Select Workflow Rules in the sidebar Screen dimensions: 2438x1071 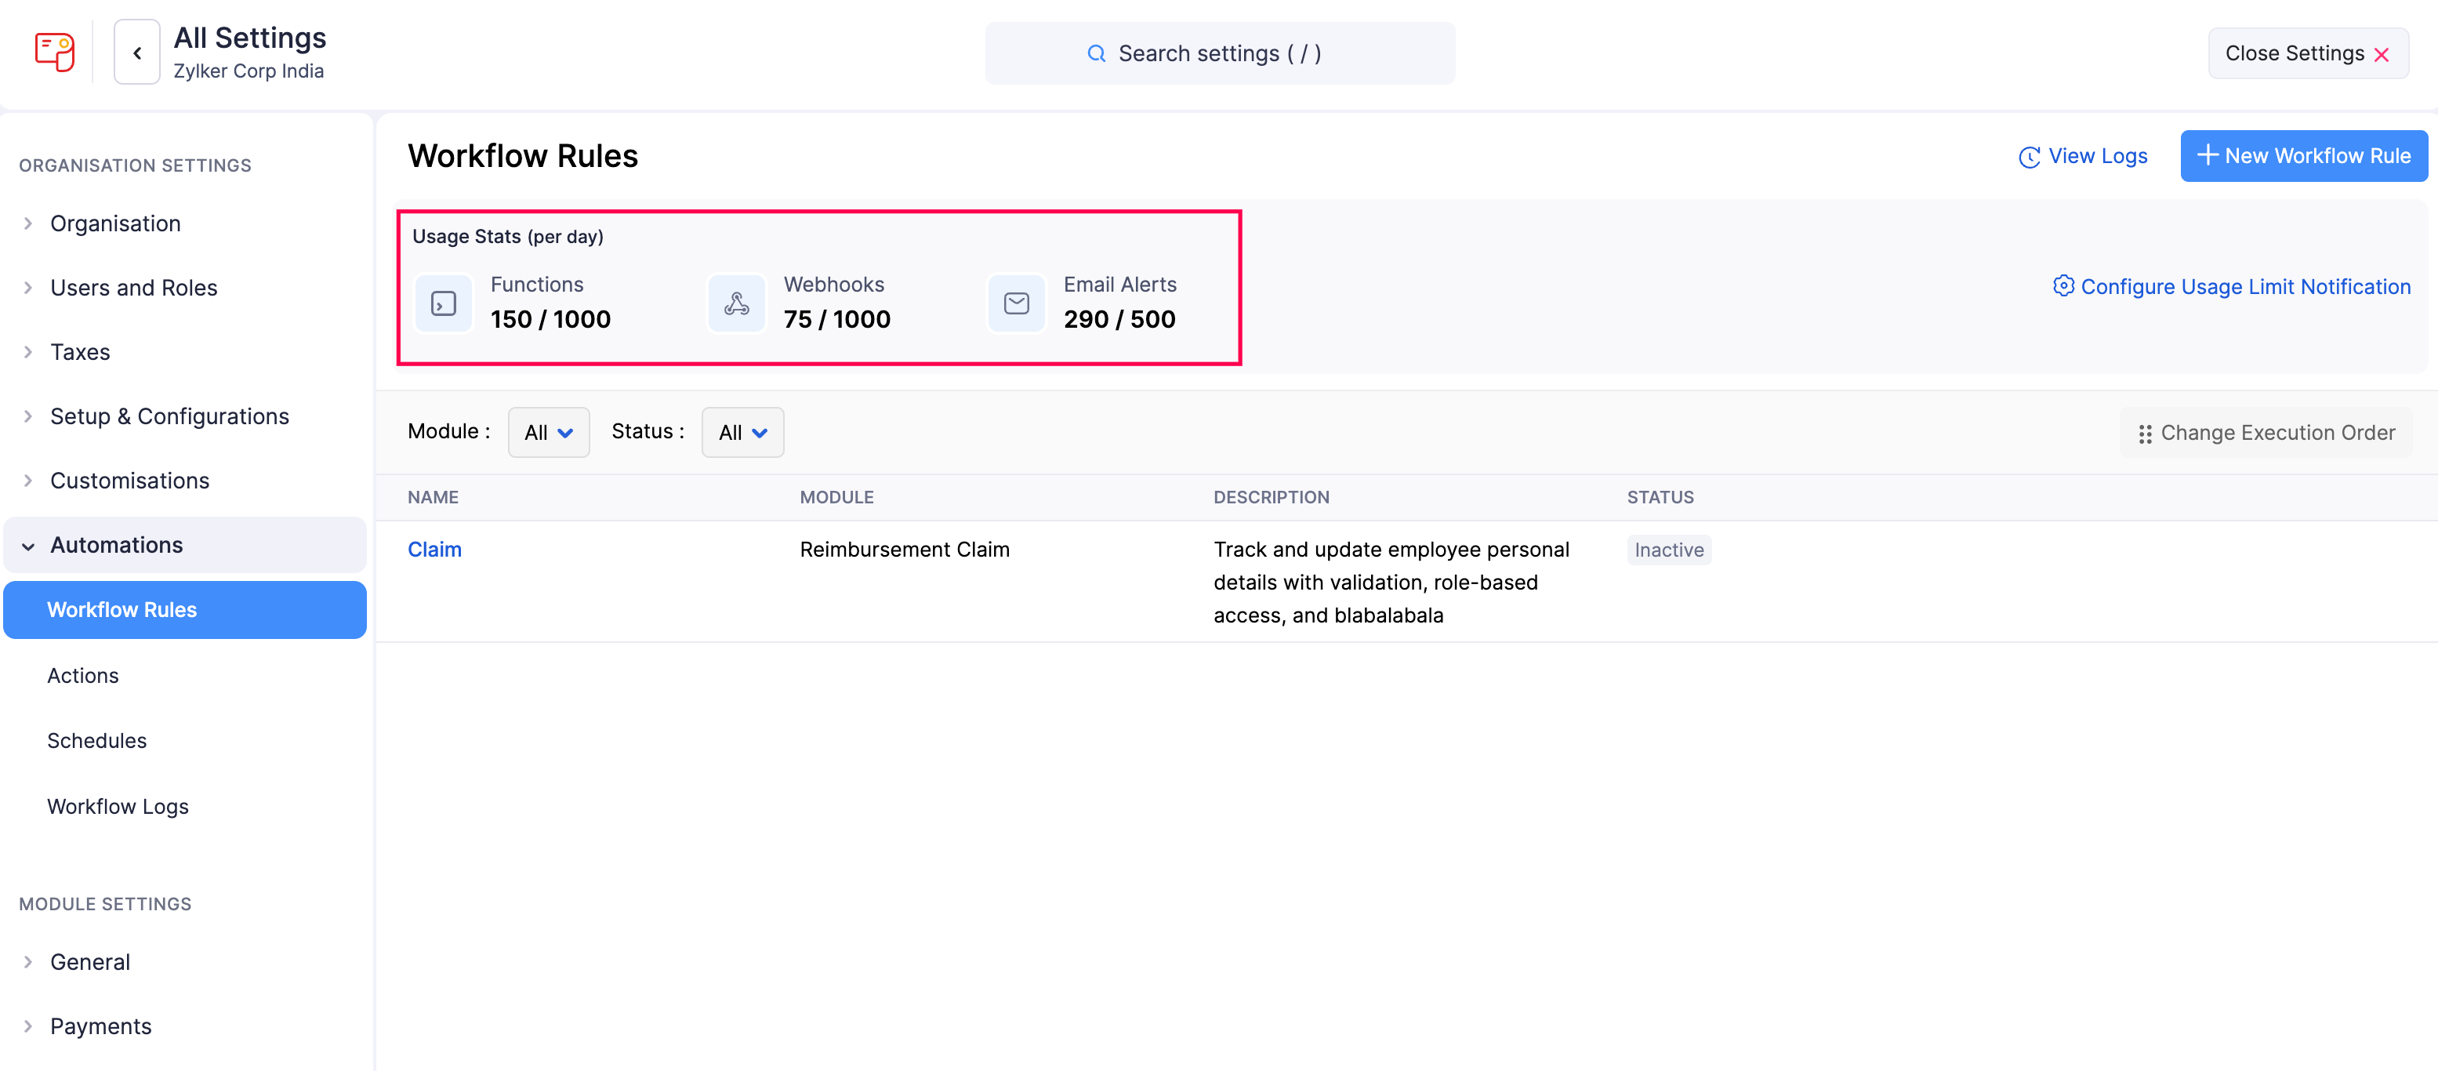pos(184,610)
